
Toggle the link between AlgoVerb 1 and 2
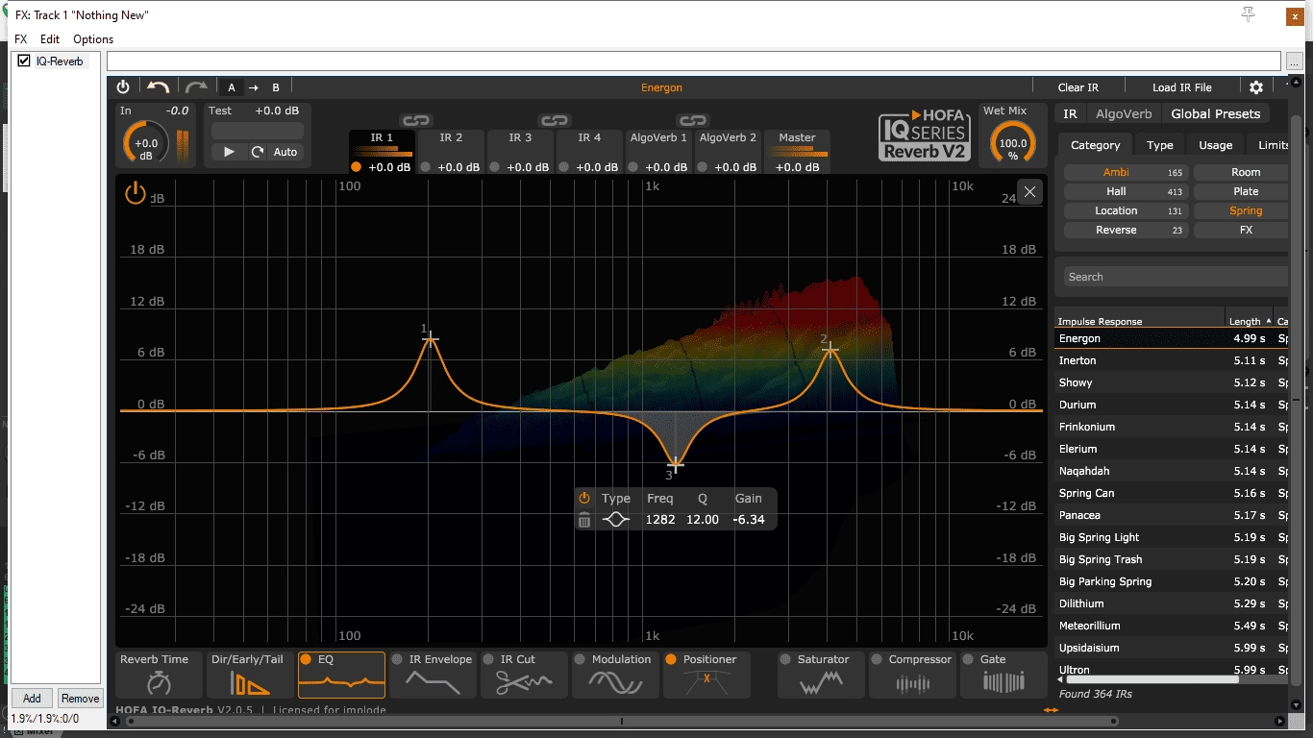[692, 121]
